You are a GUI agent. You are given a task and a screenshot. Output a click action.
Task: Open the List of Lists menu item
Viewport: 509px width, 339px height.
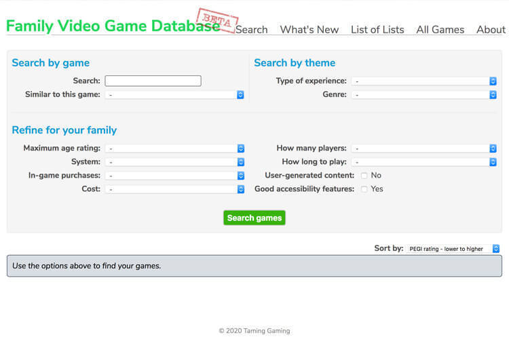(x=377, y=30)
